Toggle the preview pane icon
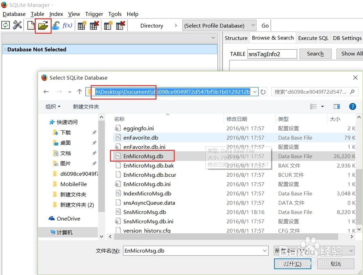363x275 pixels. click(337, 106)
